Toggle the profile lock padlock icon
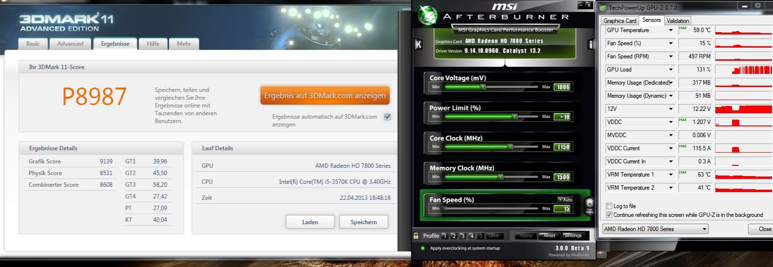This screenshot has width=773, height=267. click(x=416, y=235)
